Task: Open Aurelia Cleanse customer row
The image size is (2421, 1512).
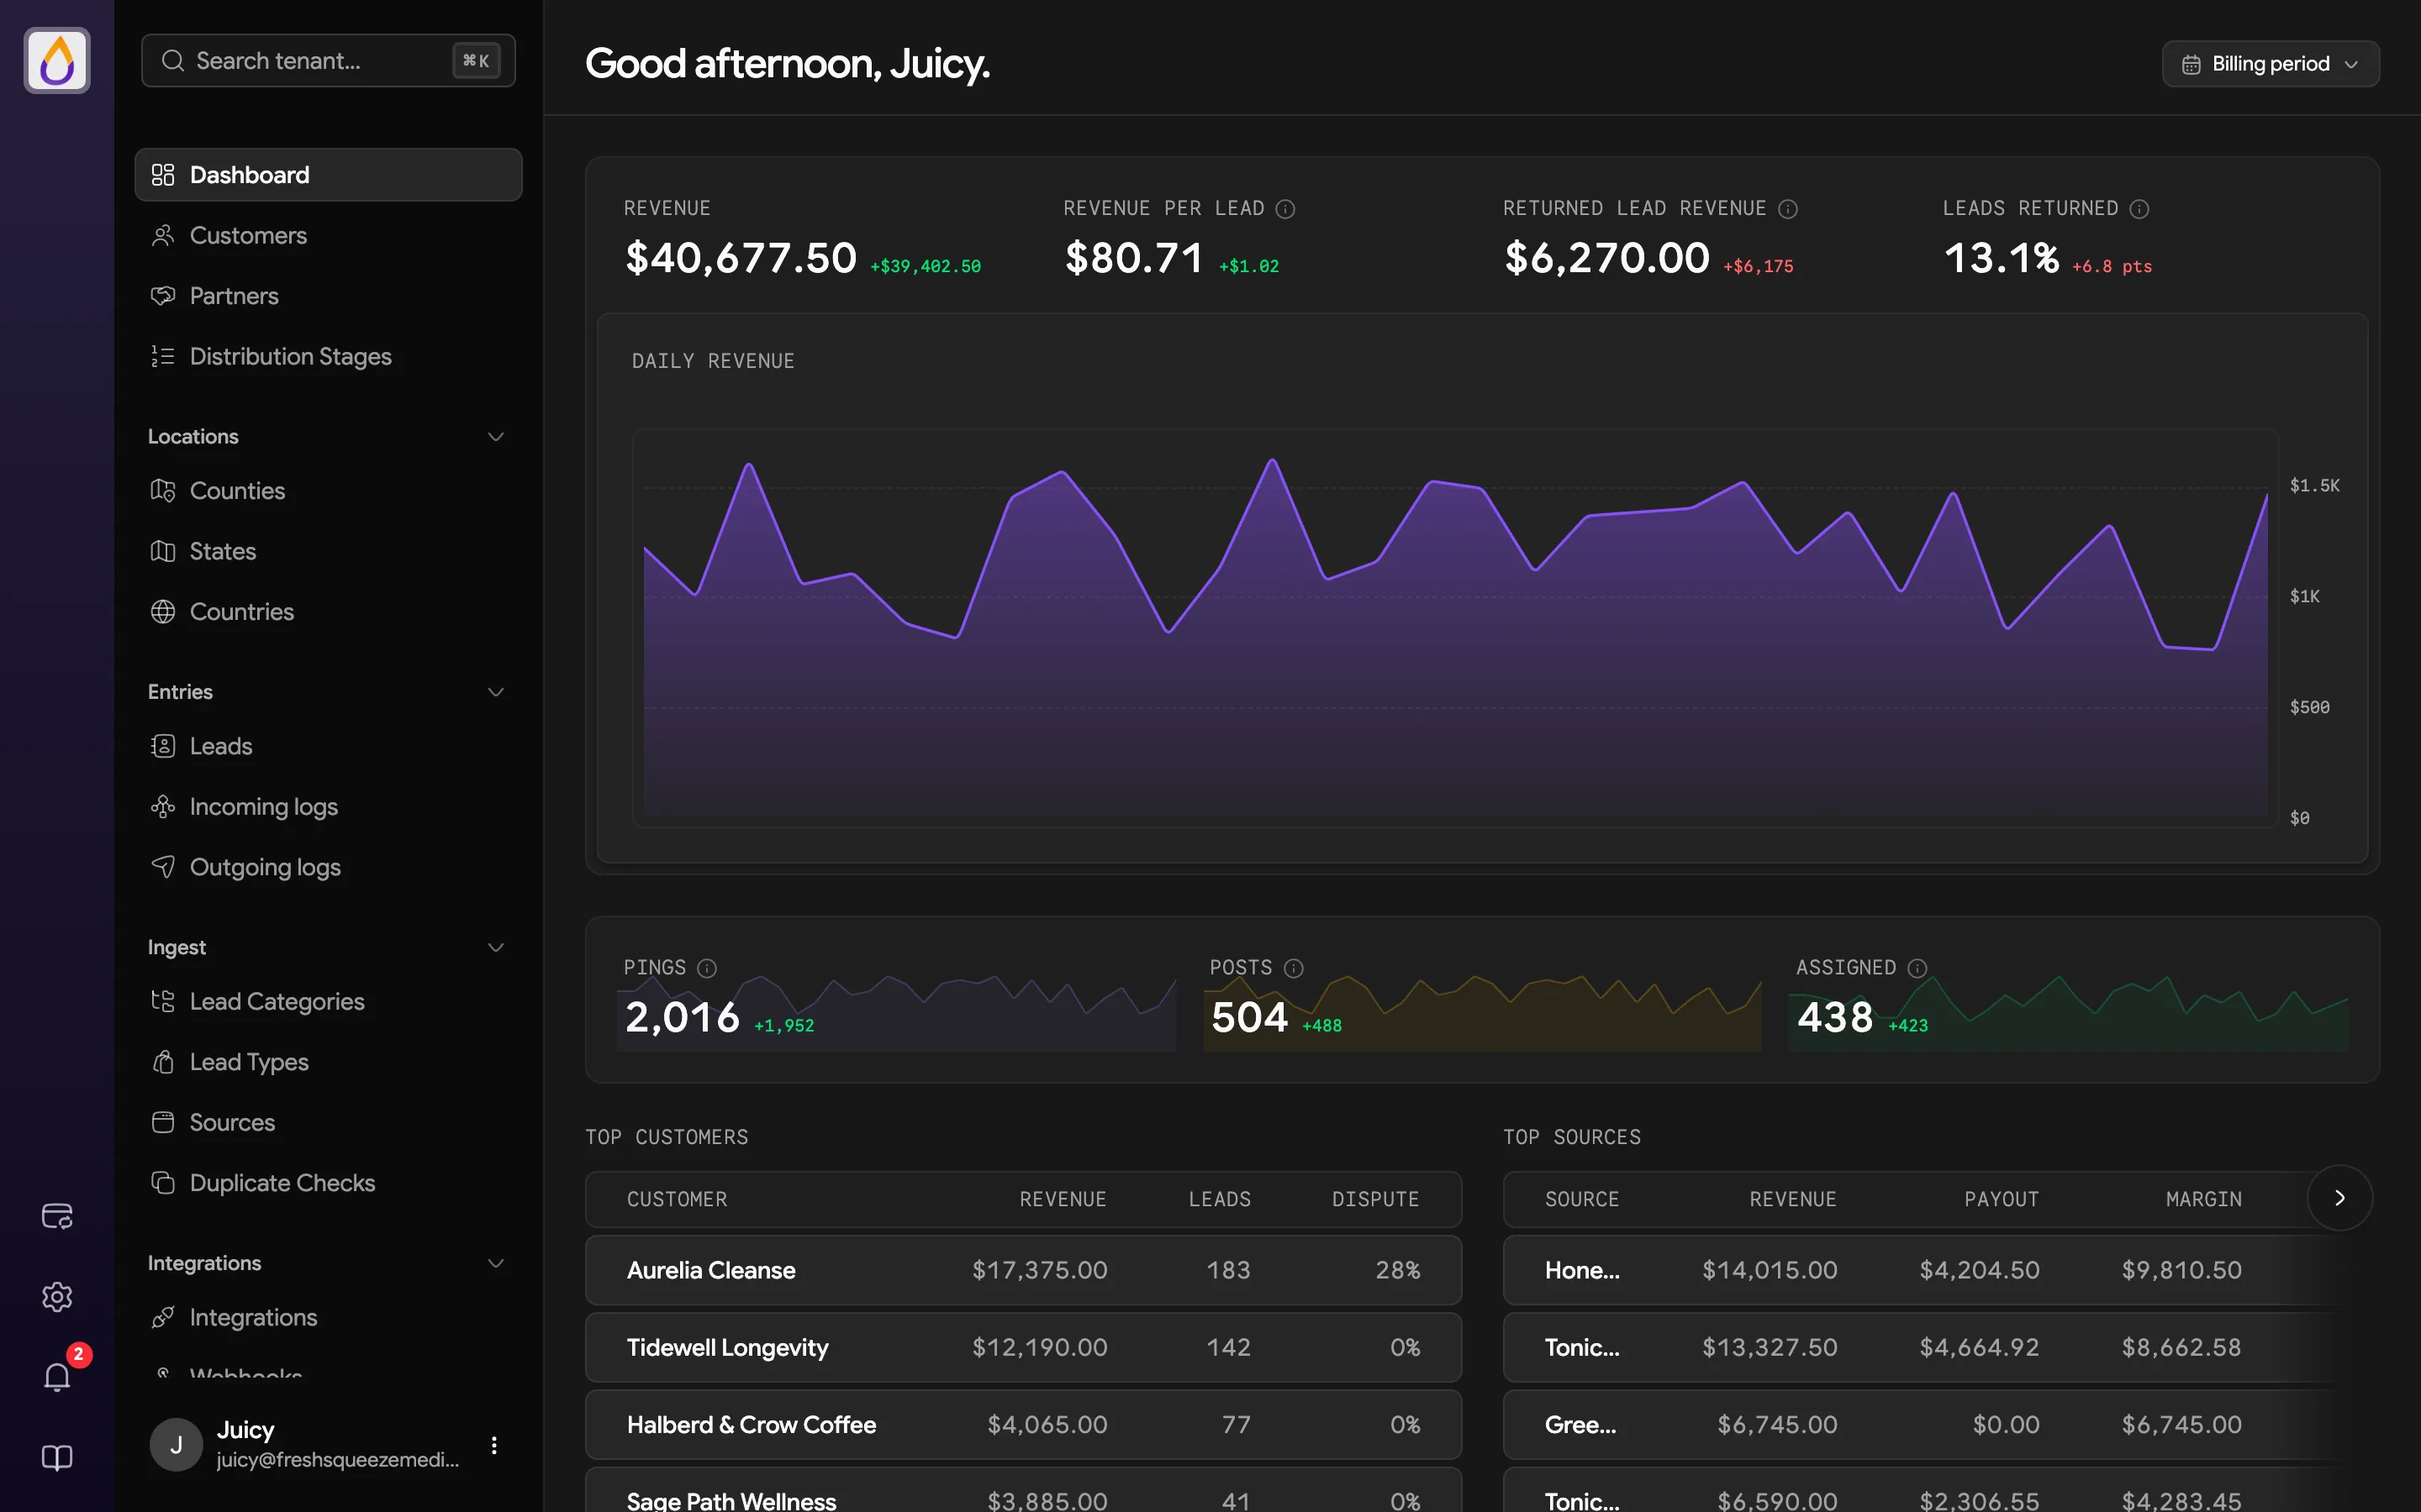Action: click(x=1023, y=1270)
